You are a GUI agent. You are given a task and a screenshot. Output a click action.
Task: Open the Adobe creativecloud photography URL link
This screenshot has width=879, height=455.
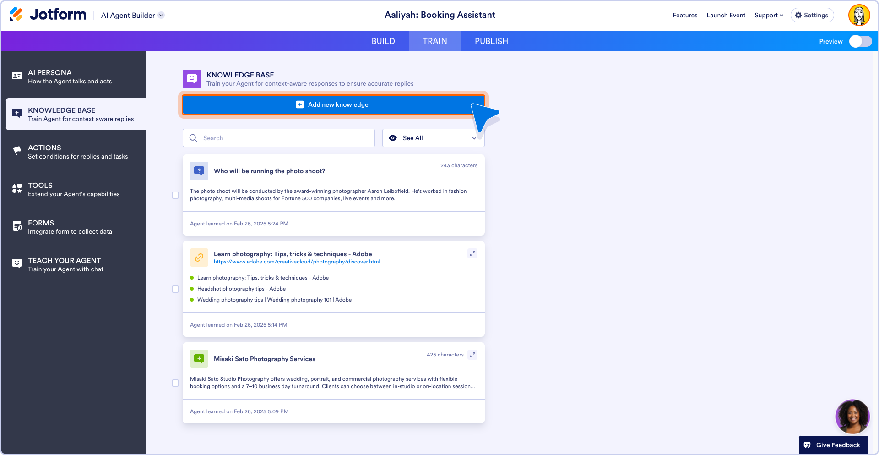point(297,262)
